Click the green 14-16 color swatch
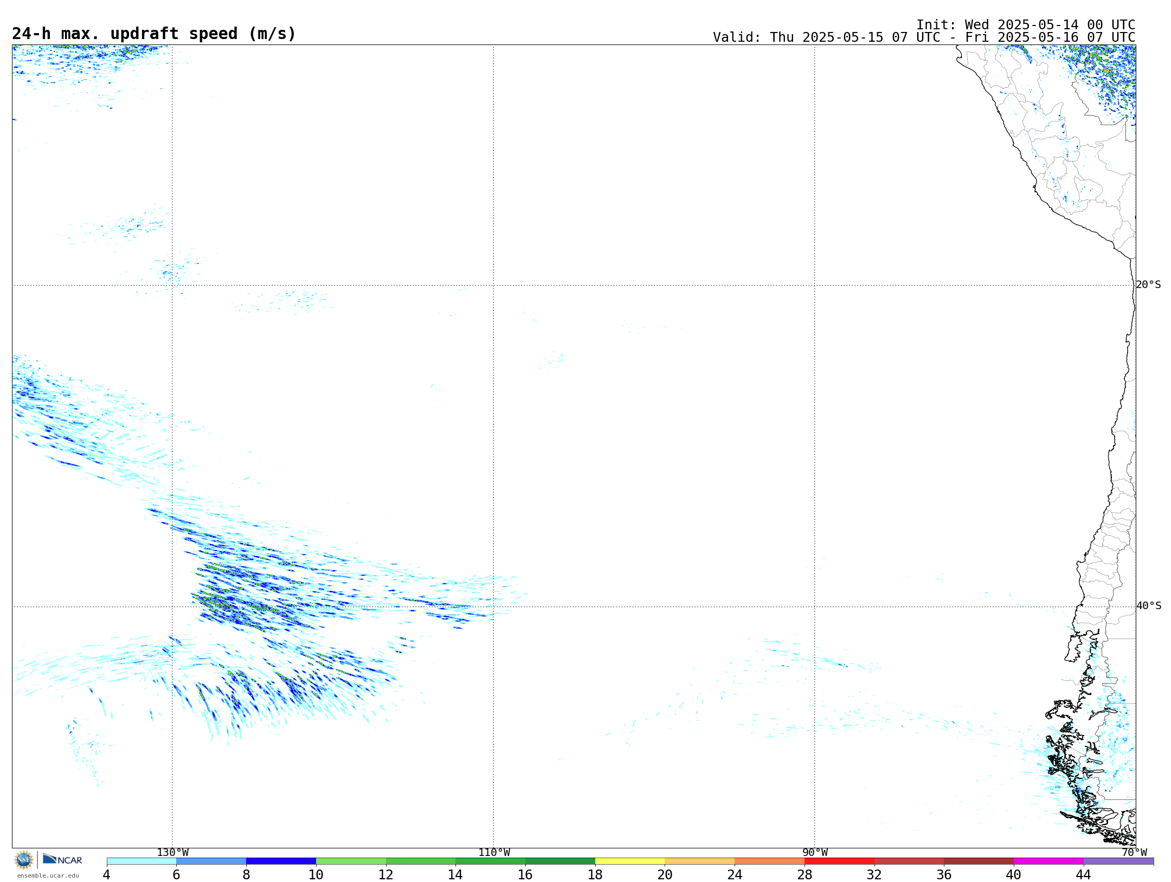This screenshot has height=882, width=1171. (x=491, y=861)
